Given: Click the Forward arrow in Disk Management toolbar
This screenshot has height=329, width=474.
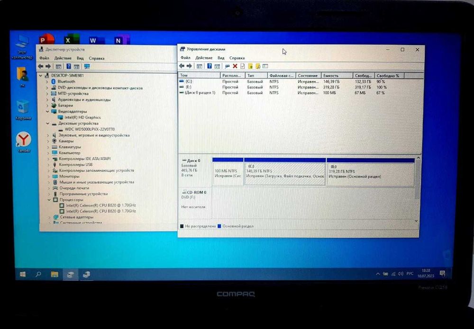Looking at the screenshot, I should click(189, 66).
